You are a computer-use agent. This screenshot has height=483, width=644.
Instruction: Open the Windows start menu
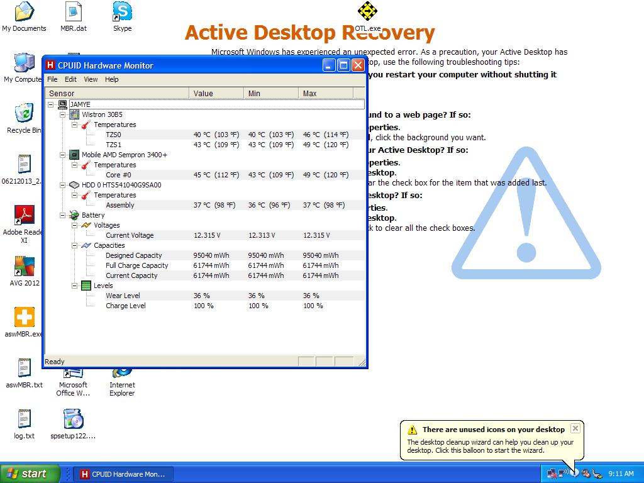(30, 474)
